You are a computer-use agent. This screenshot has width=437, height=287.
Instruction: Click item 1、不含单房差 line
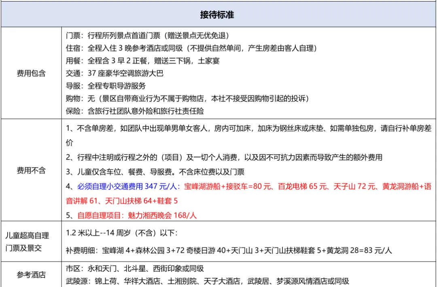(x=248, y=128)
